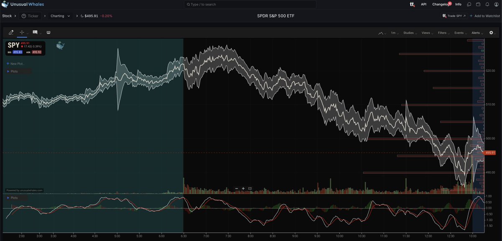
Task: Click the Stock breadcrumb
Action: point(7,16)
